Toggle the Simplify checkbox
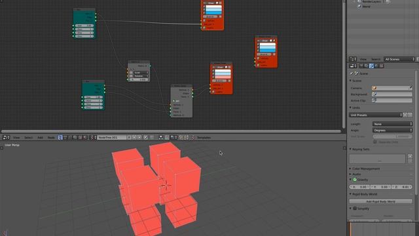Image resolution: width=419 pixels, height=236 pixels. pos(355,208)
